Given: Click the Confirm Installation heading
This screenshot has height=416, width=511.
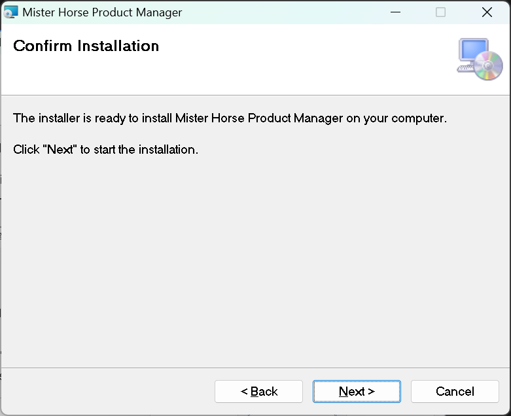Looking at the screenshot, I should 86,46.
